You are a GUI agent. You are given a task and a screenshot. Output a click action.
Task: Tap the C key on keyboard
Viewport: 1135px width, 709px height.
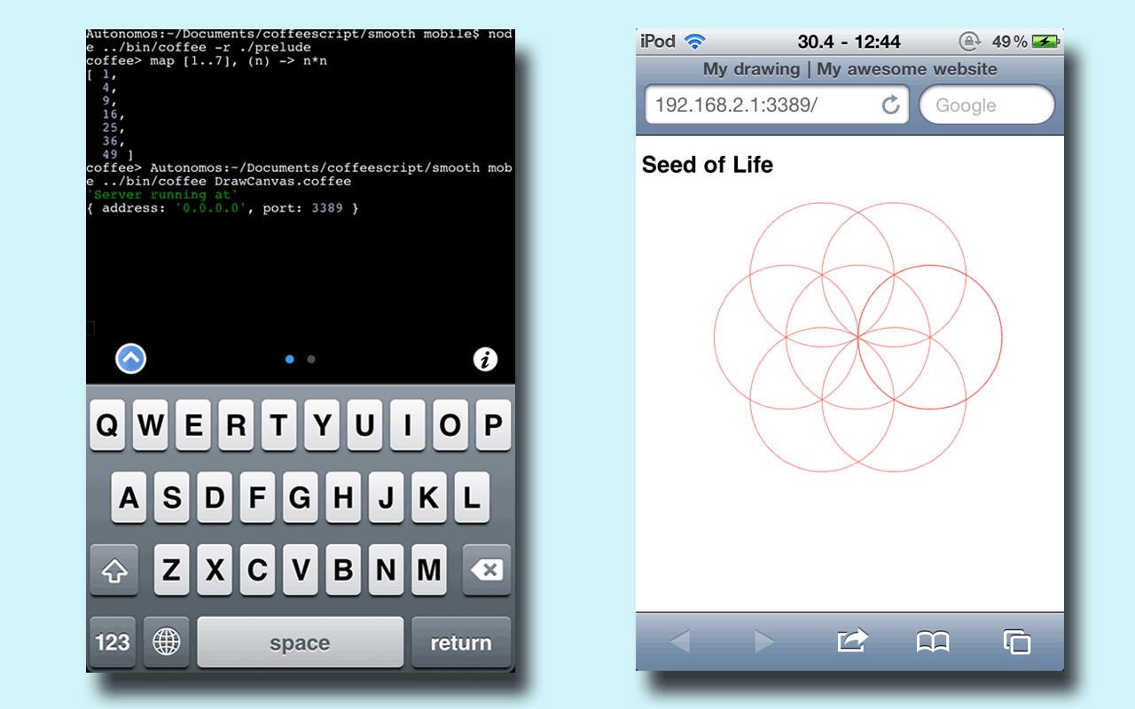[x=257, y=570]
